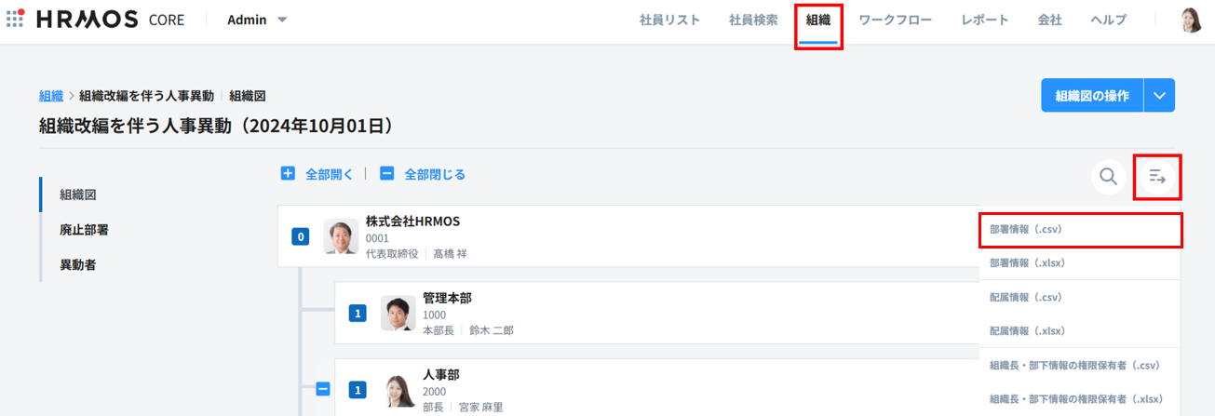The width and height of the screenshot is (1215, 416).
Task: Open 宮家 麻里's profile photo
Action: click(398, 391)
